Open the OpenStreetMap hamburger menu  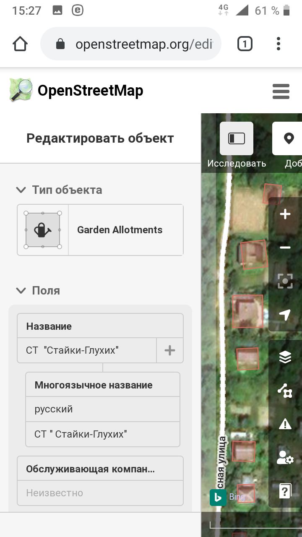(281, 91)
